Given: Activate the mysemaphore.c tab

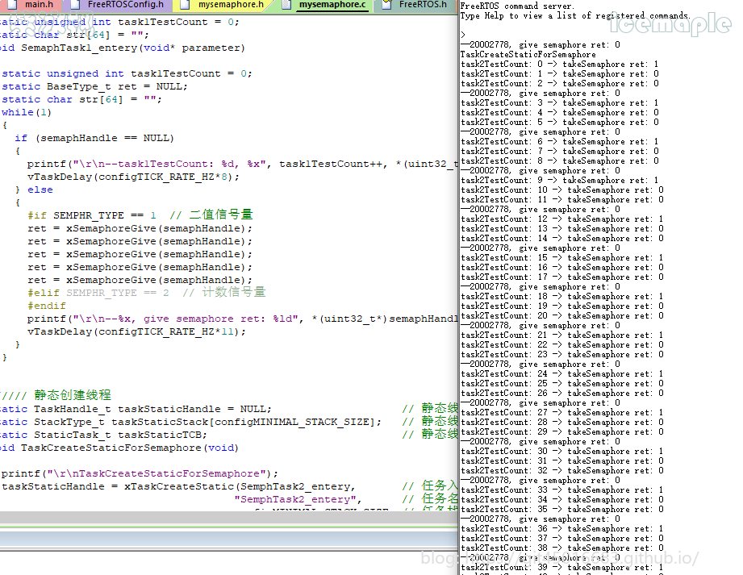Looking at the screenshot, I should click(325, 5).
